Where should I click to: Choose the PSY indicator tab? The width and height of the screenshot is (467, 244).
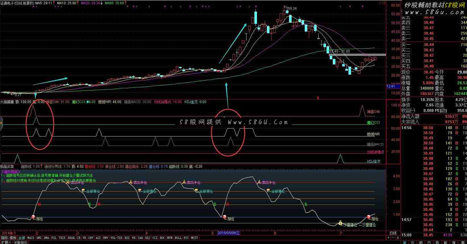click(x=186, y=238)
